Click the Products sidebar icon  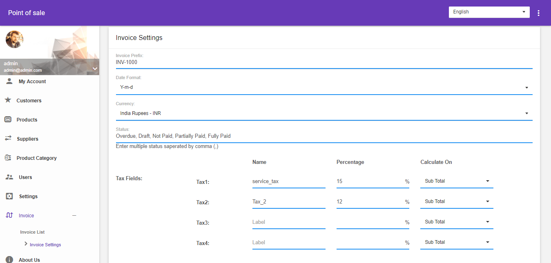click(9, 119)
